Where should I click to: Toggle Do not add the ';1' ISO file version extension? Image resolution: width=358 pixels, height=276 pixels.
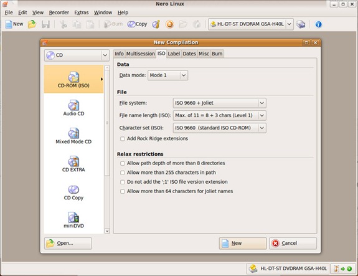pyautogui.click(x=123, y=182)
